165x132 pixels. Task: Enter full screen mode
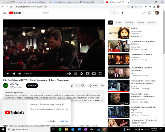point(100,74)
